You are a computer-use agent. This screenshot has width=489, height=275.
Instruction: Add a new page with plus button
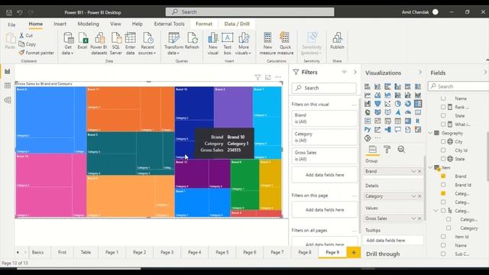[354, 252]
